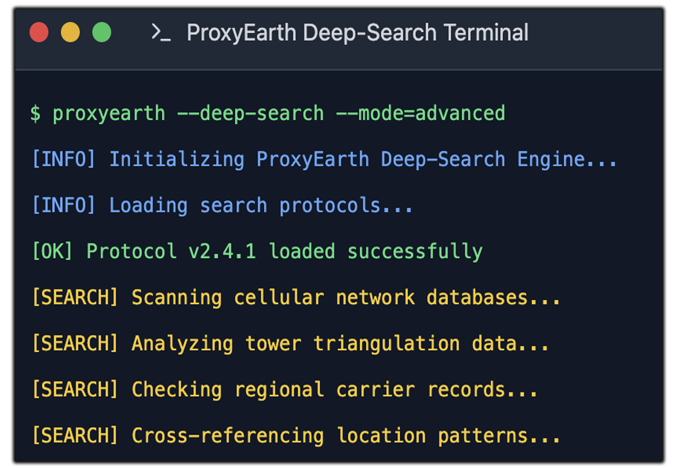Click the Cross-referencing location patterns line
The image size is (681, 468).
[x=346, y=436]
